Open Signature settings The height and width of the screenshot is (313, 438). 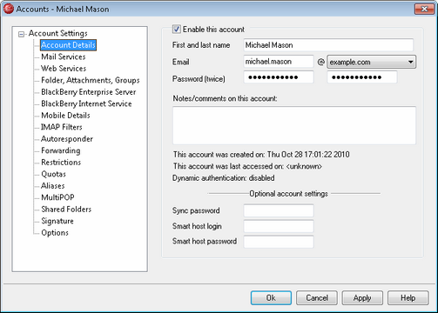point(57,221)
